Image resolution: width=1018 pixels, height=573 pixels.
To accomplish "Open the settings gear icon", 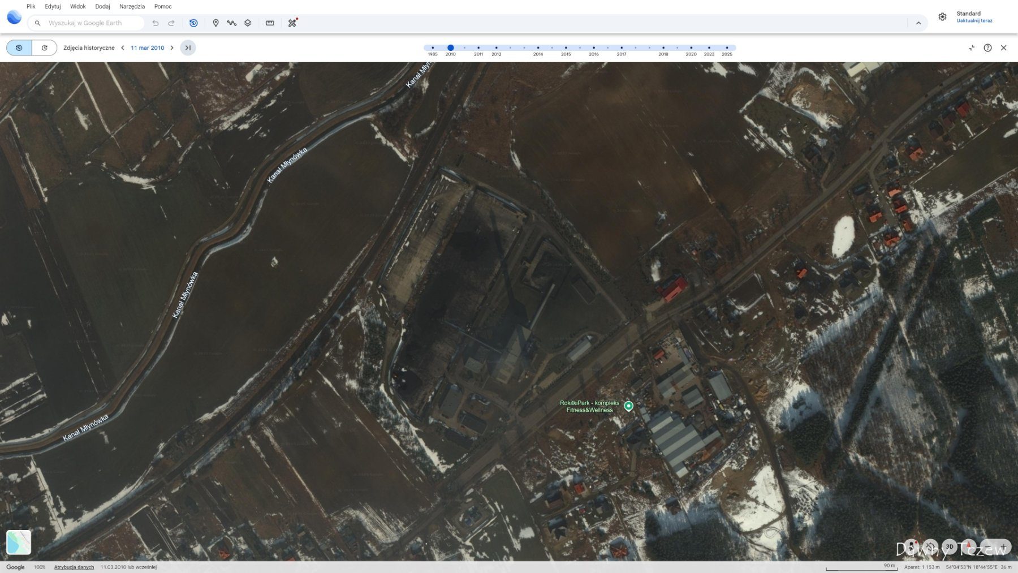I will click(x=942, y=17).
